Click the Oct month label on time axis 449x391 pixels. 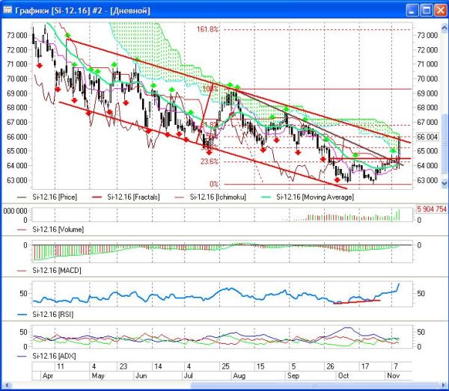tap(343, 375)
